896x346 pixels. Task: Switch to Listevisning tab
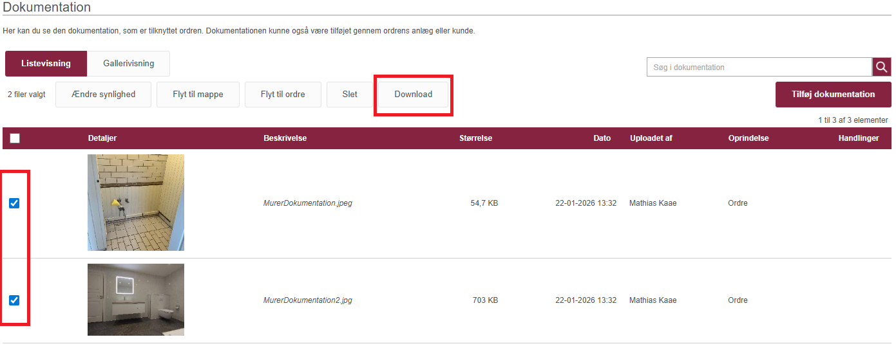[46, 64]
